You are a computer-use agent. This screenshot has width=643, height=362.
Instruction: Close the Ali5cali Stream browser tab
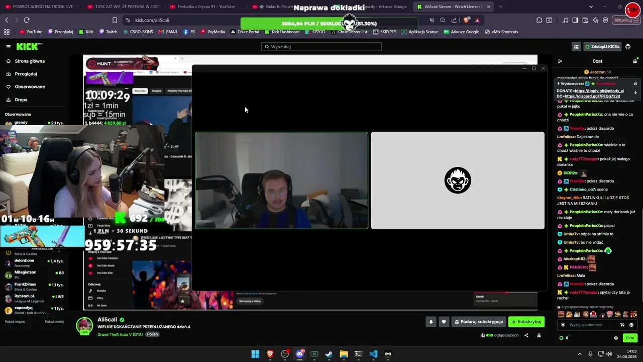488,7
